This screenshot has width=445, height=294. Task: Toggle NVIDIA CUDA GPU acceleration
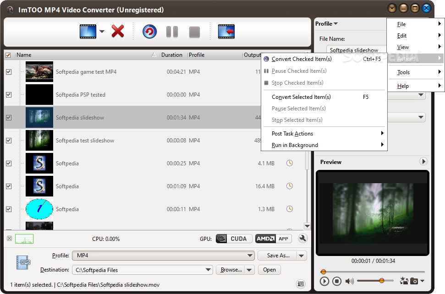pos(234,239)
